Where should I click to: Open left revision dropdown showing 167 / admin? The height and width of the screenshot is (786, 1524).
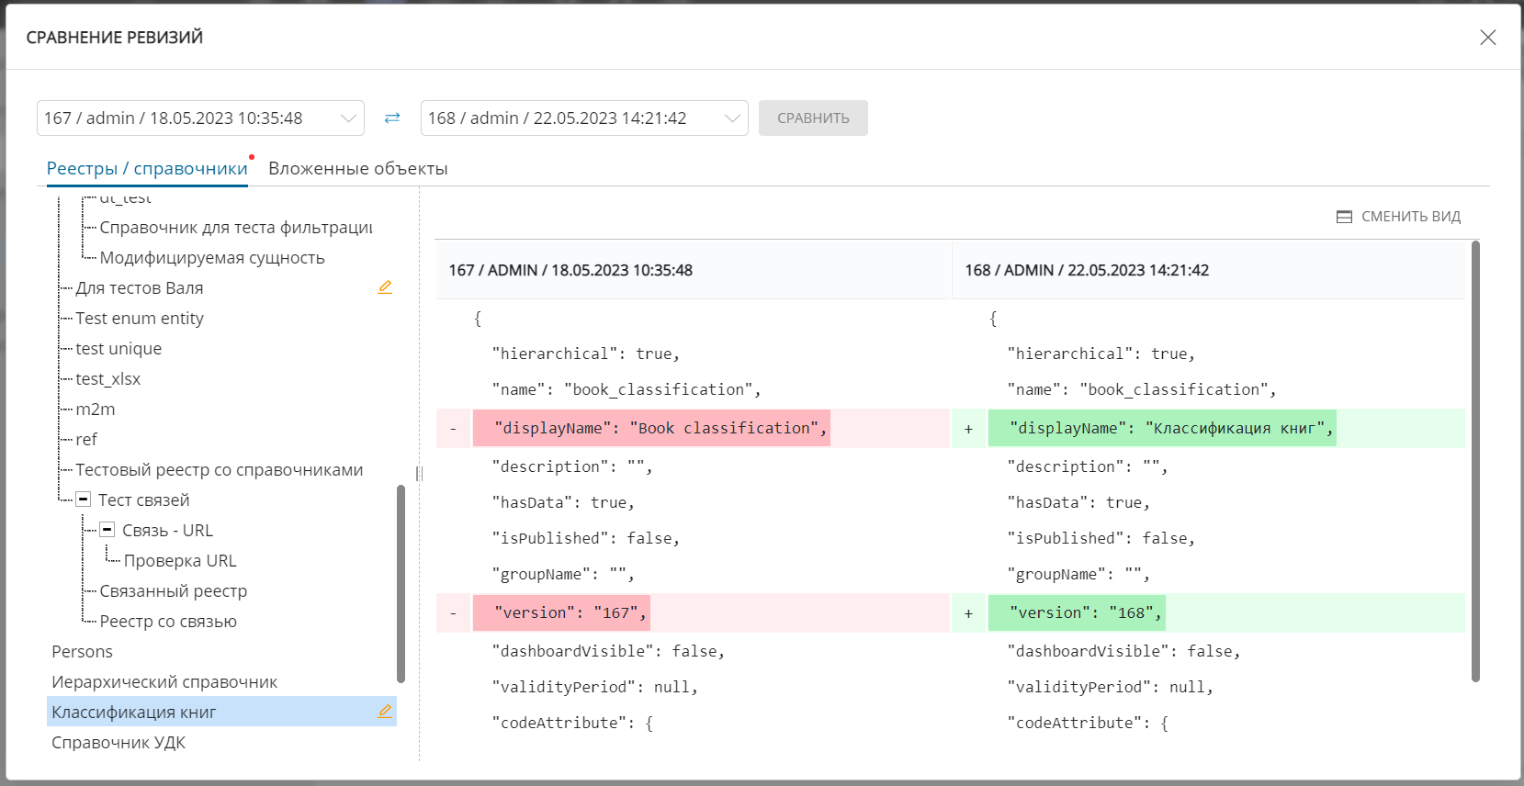point(200,118)
